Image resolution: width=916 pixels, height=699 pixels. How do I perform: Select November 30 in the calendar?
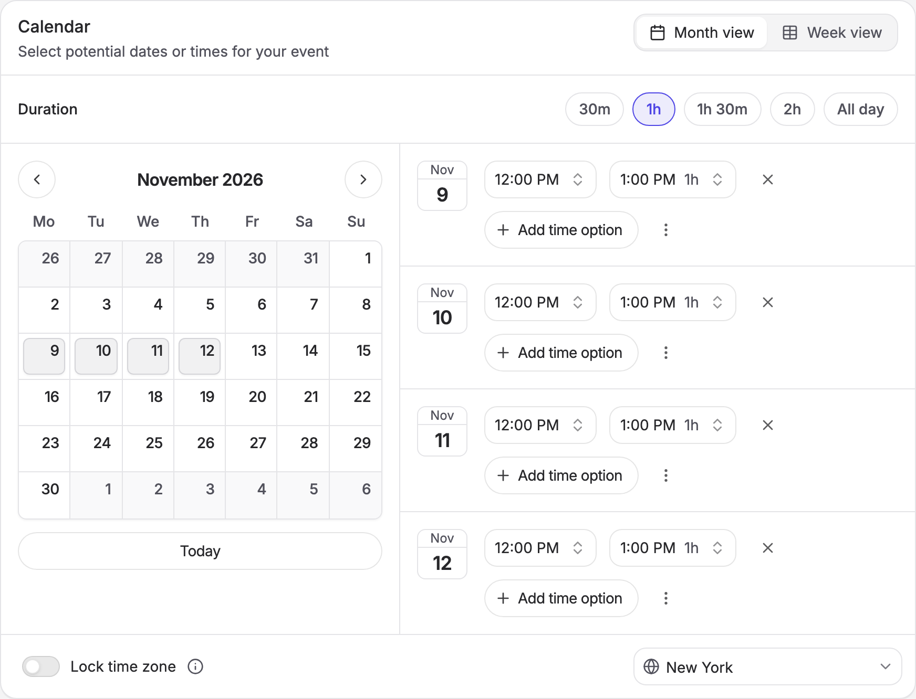tap(44, 495)
